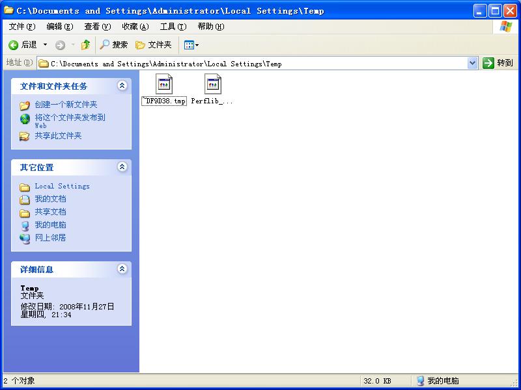Open the Search (搜索) toolbar button
The width and height of the screenshot is (521, 390).
(x=113, y=45)
